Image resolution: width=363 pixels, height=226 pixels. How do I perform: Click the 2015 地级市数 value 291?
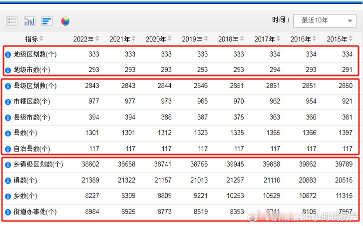[x=347, y=70]
